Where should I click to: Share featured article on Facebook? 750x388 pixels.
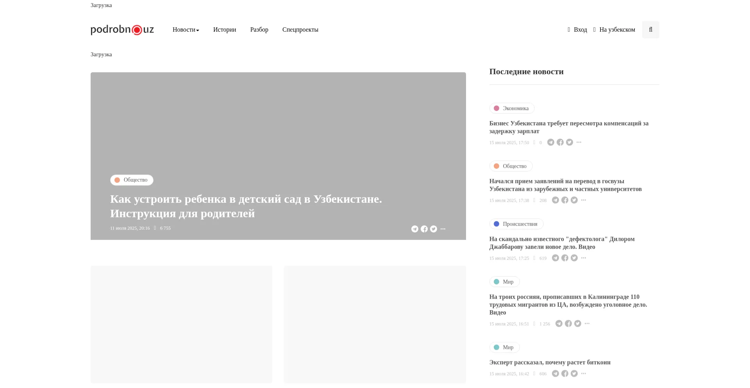tap(424, 229)
